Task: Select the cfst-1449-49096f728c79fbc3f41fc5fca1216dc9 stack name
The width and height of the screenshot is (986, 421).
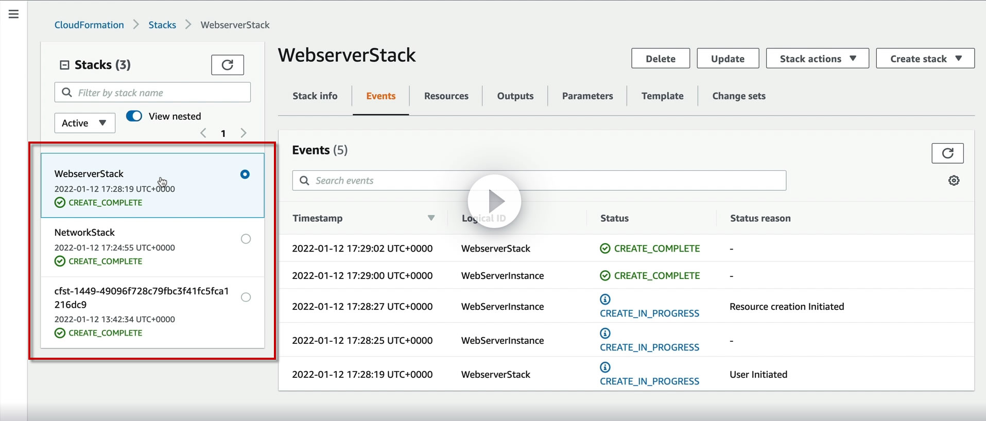Action: pos(142,298)
